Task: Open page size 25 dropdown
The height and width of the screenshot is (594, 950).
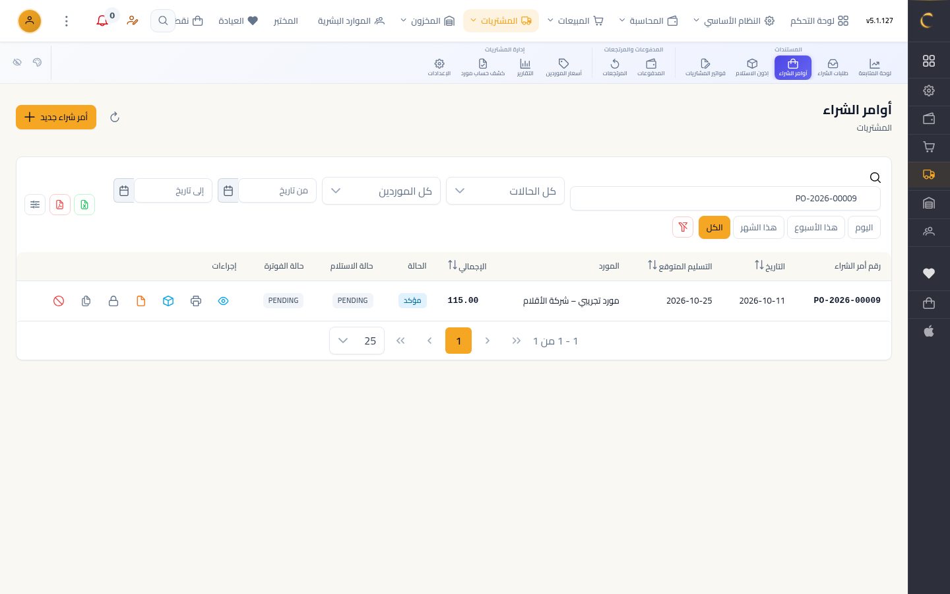Action: pos(357,341)
